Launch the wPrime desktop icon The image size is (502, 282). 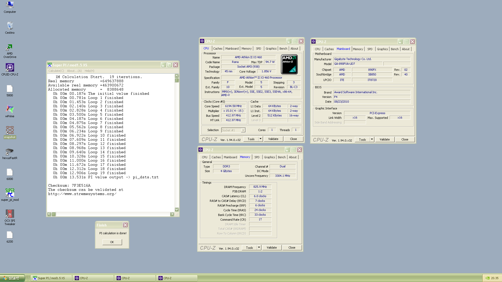click(10, 111)
